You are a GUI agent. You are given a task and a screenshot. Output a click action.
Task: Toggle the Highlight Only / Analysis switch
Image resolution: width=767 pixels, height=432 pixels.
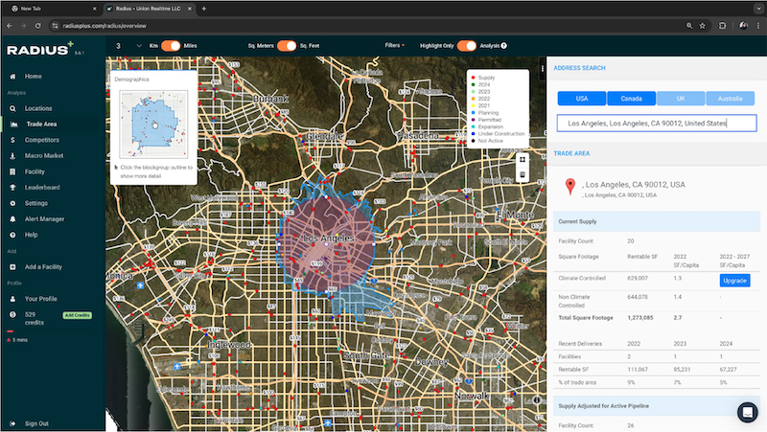(x=467, y=45)
